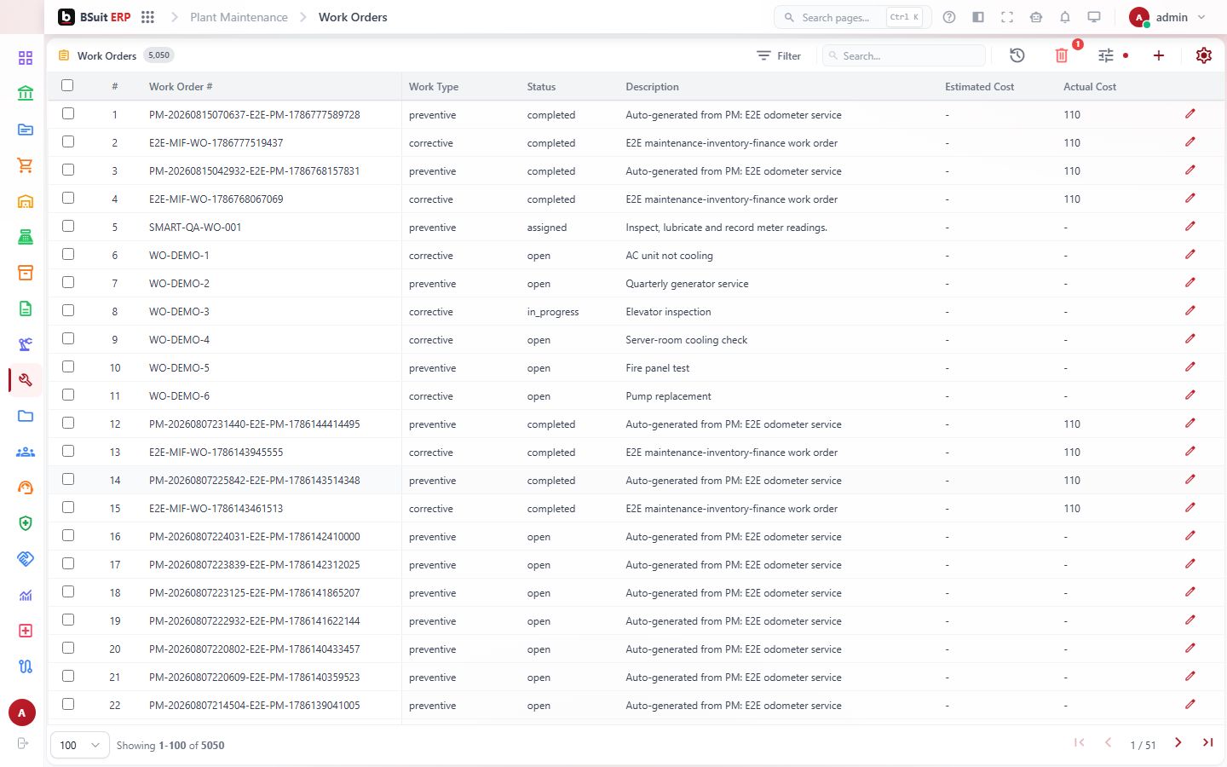Open the shield security icon in sidebar
1227x767 pixels.
(x=26, y=523)
